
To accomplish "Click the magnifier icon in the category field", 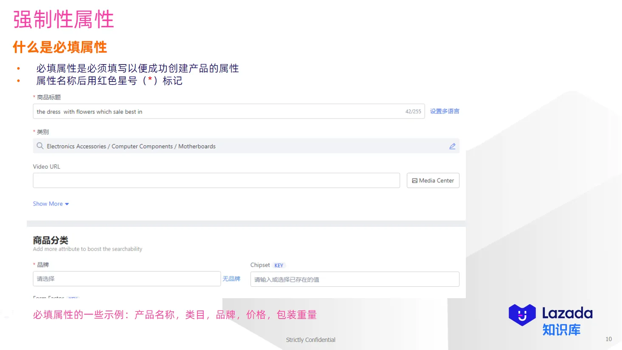I will [39, 146].
